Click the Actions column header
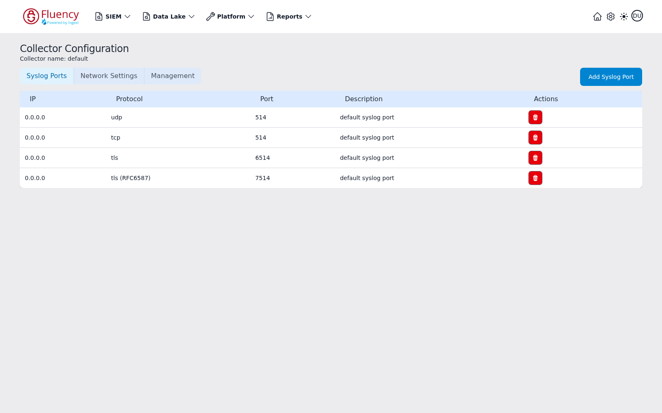Screen dimensions: 662x413 pyautogui.click(x=546, y=99)
